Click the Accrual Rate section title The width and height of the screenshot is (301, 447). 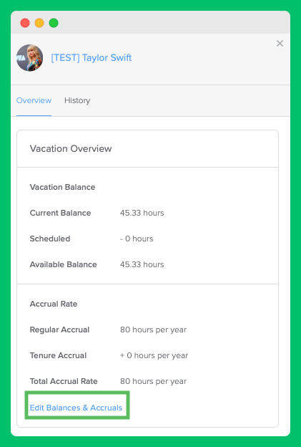(54, 304)
